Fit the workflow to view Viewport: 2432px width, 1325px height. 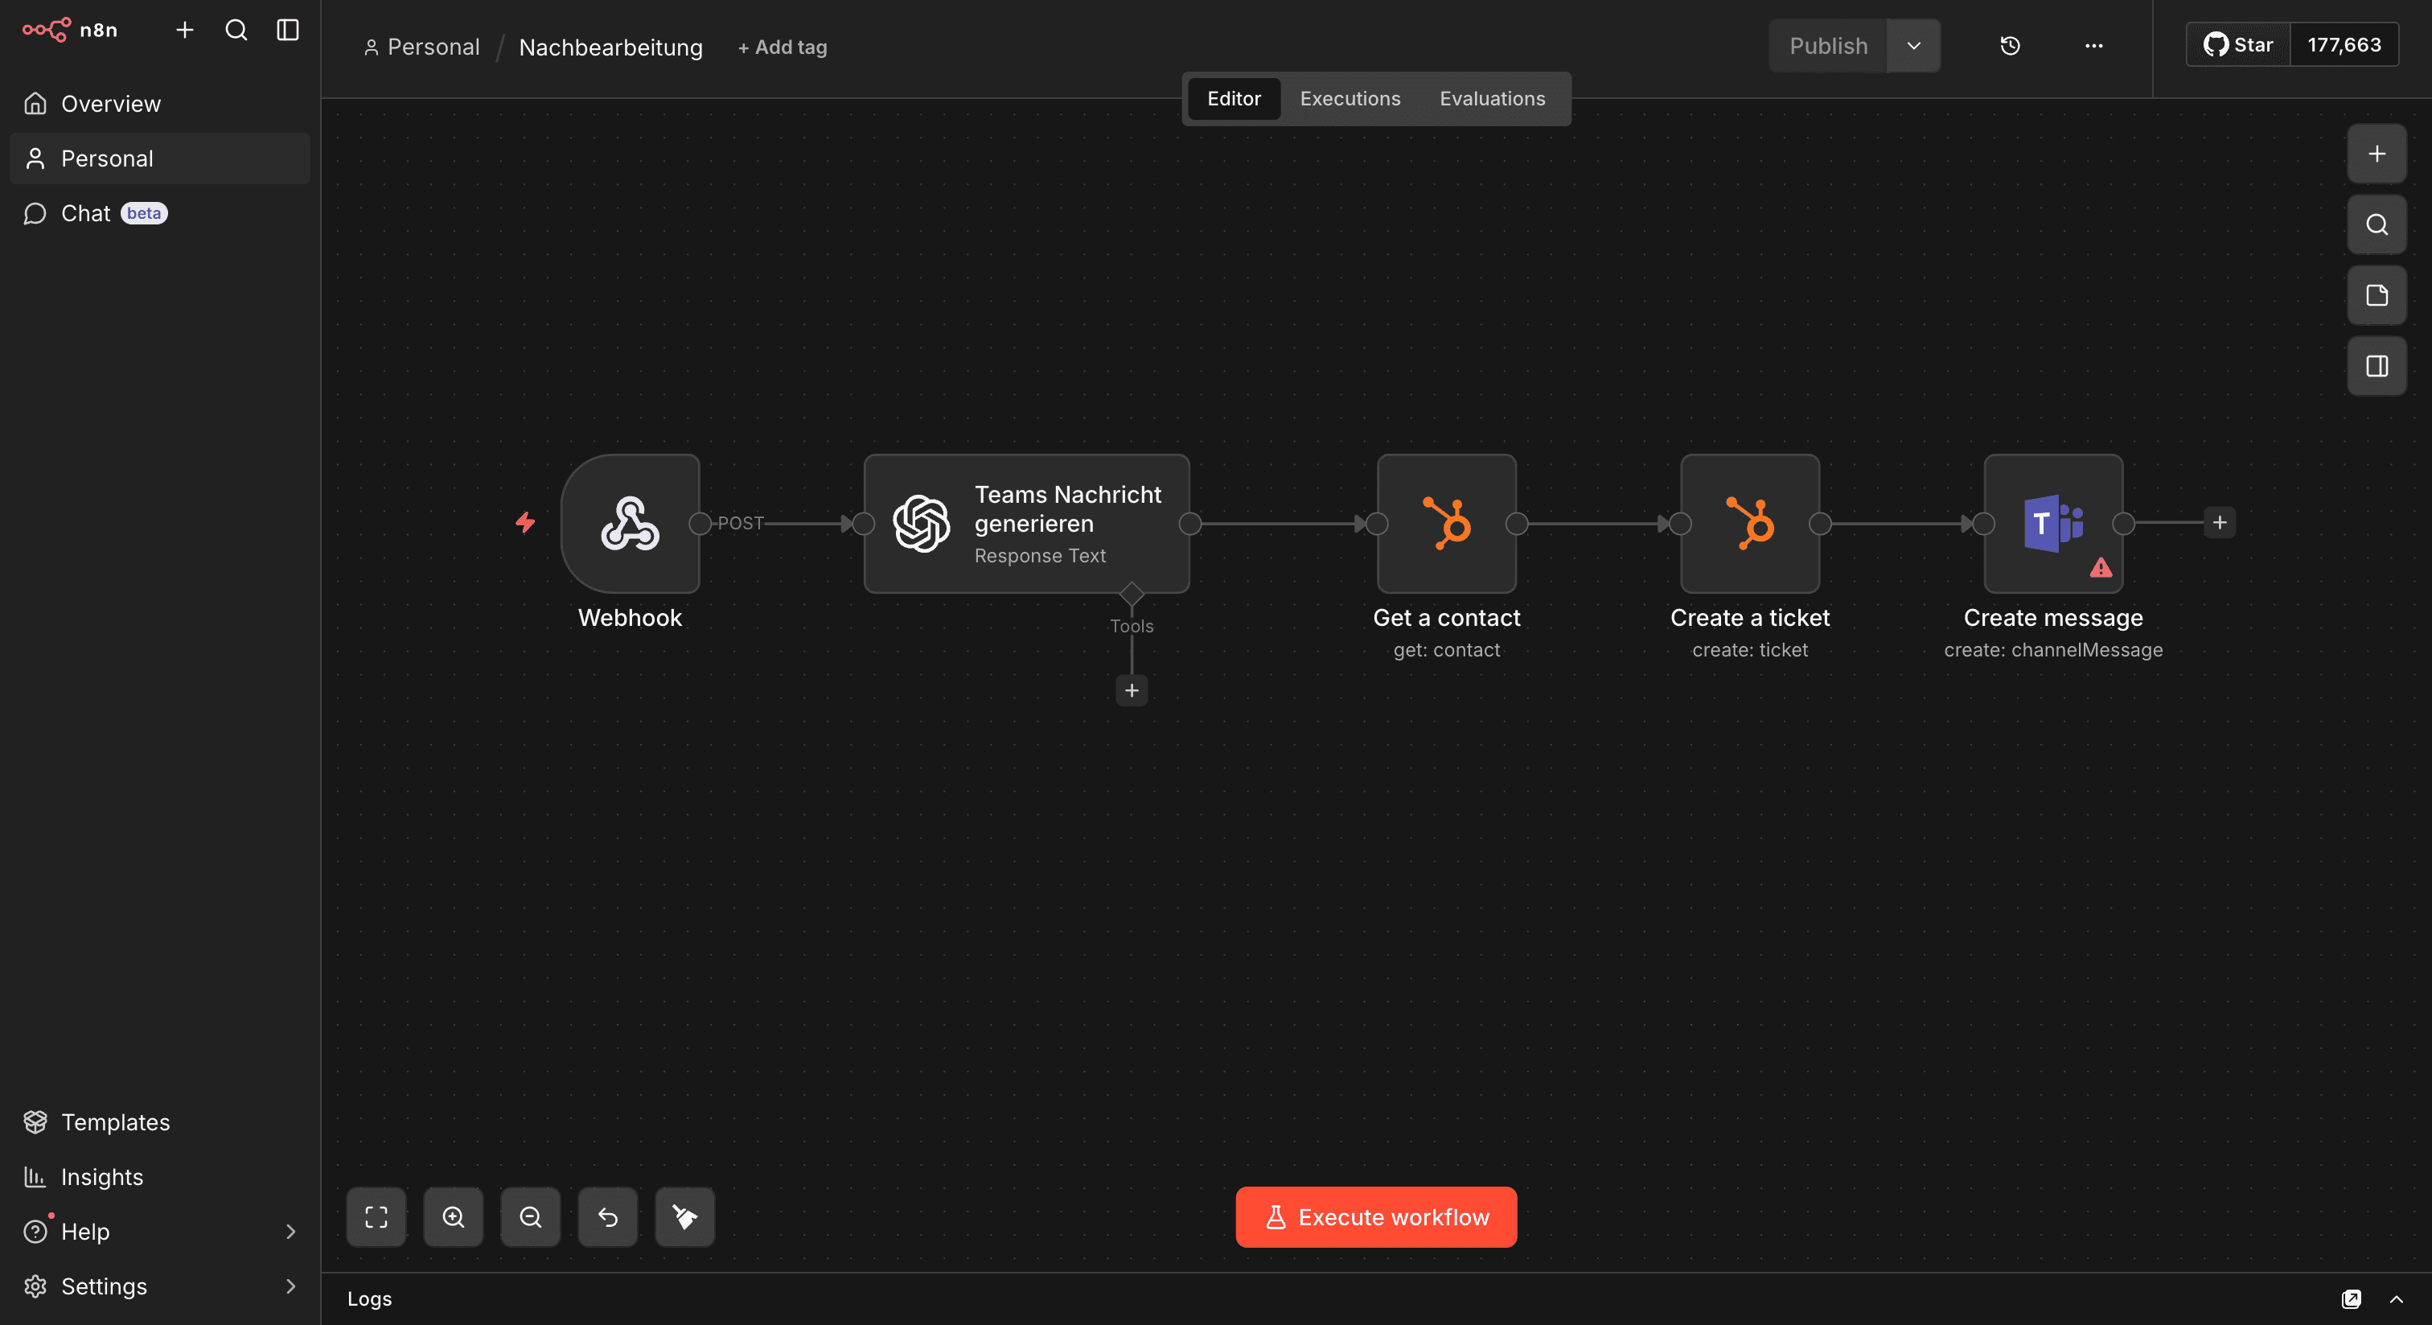(x=376, y=1217)
